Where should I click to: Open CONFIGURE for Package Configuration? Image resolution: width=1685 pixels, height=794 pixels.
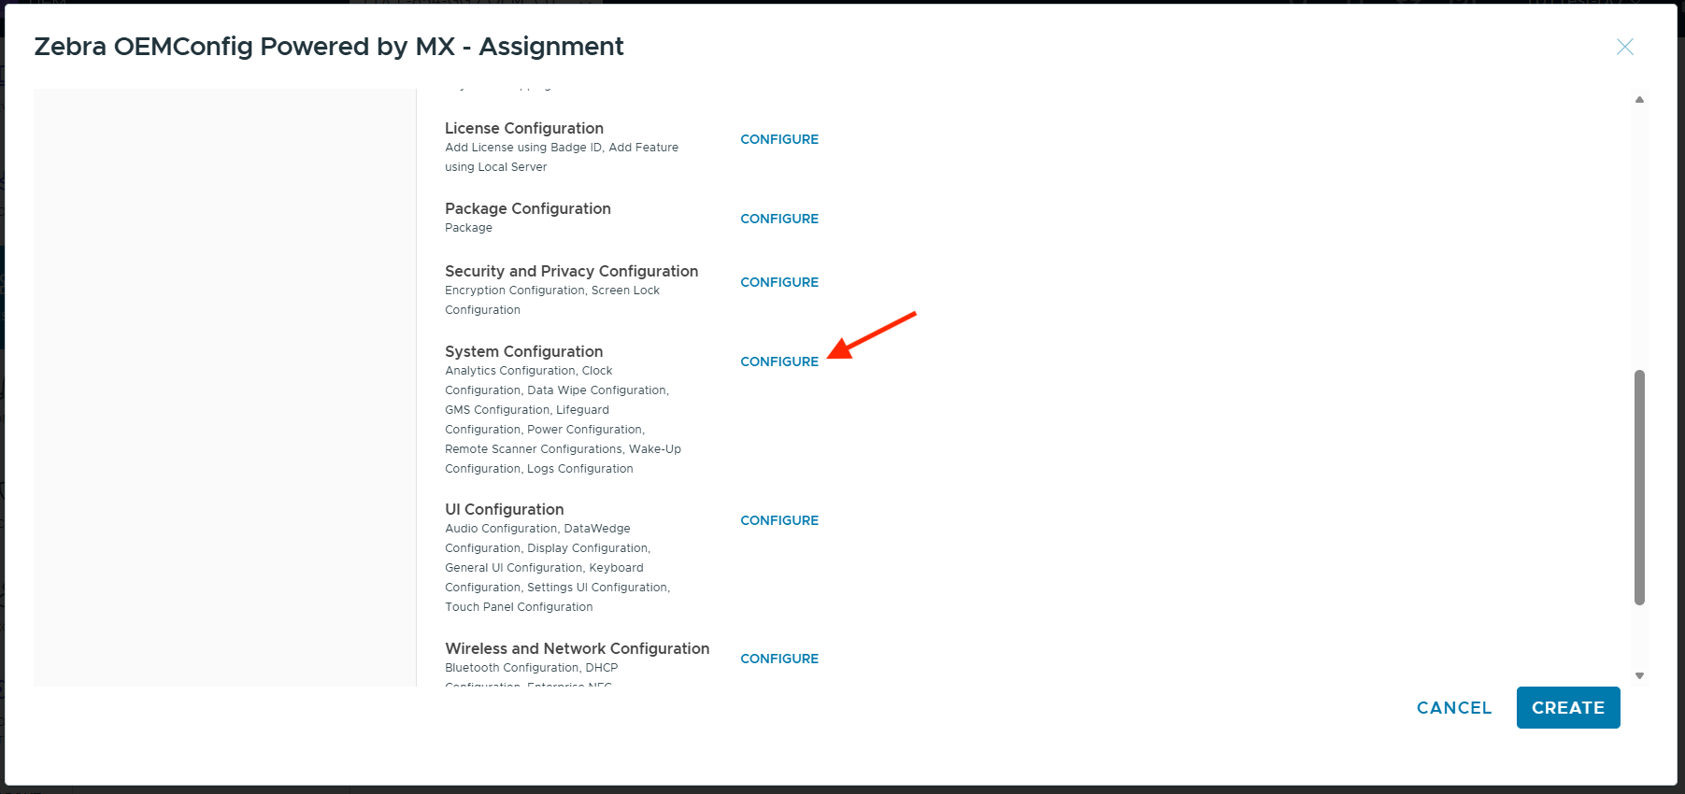tap(778, 219)
